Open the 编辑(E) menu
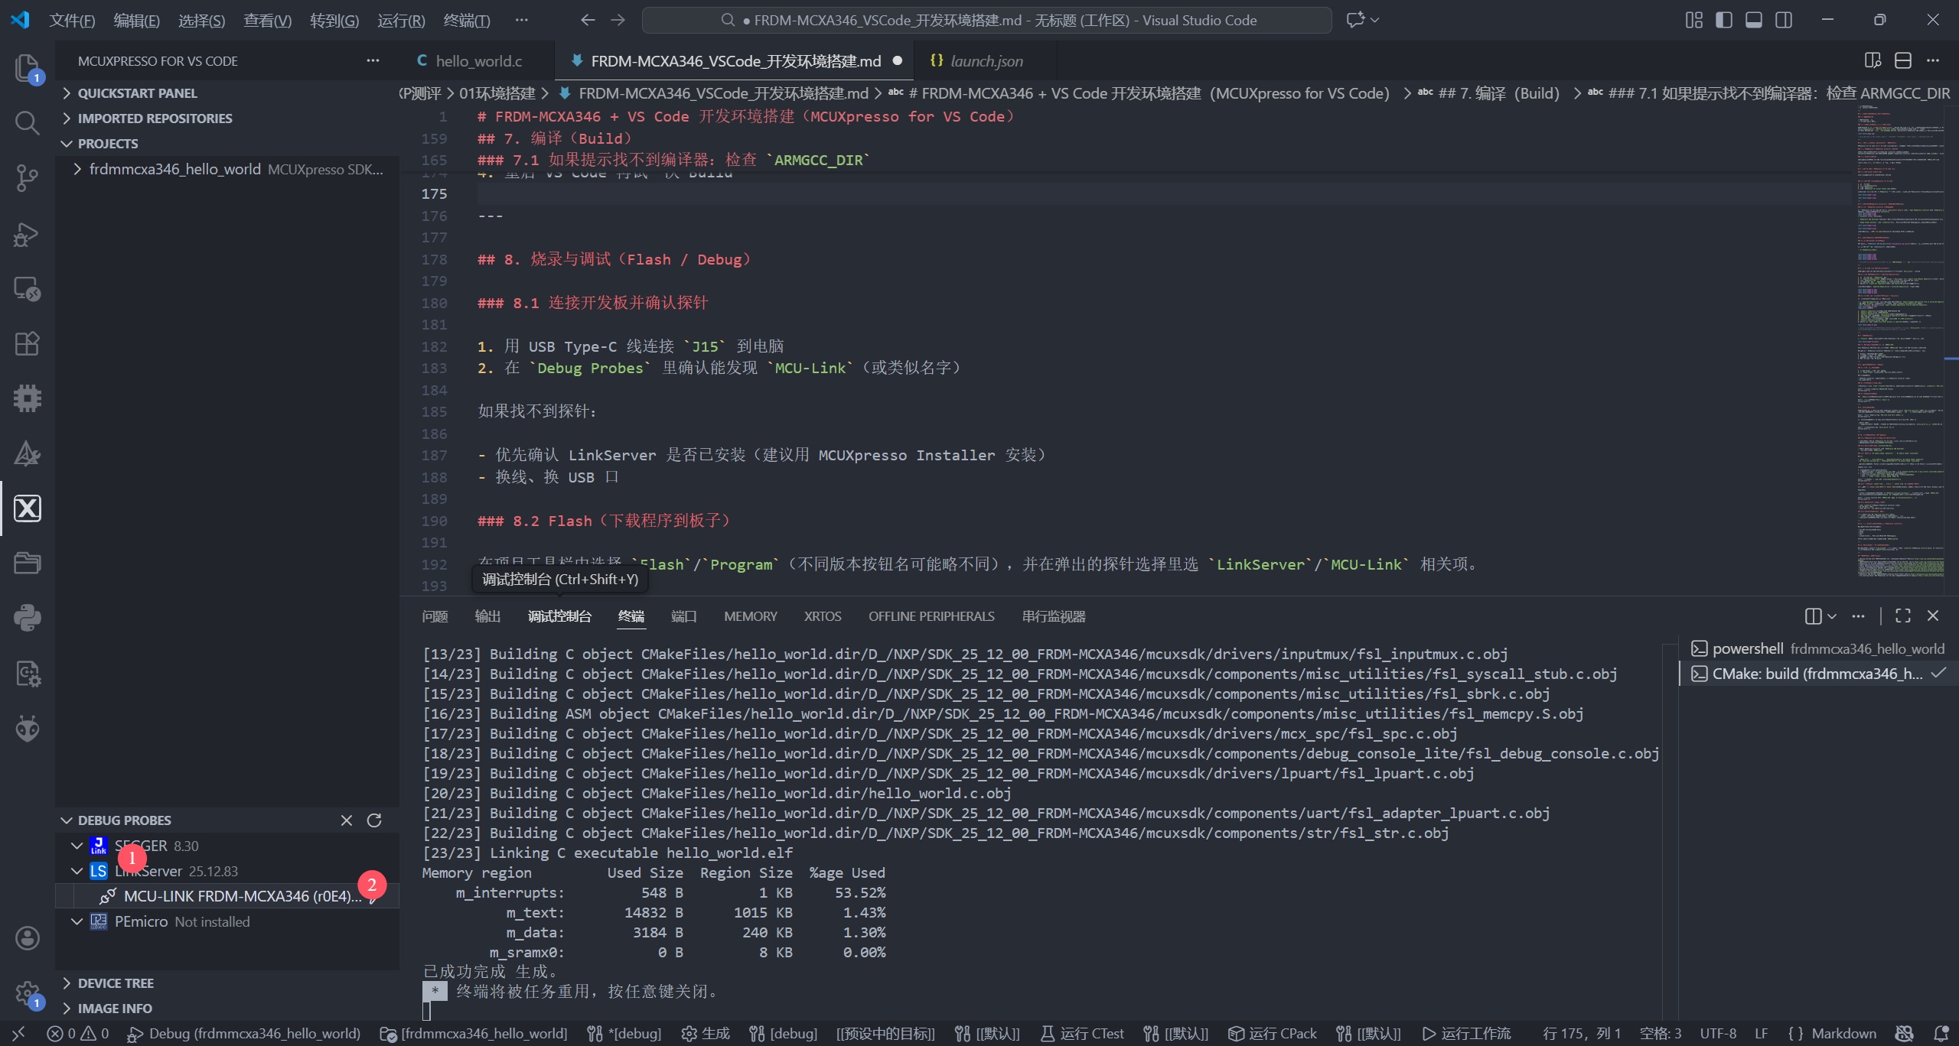This screenshot has height=1046, width=1959. [x=136, y=21]
